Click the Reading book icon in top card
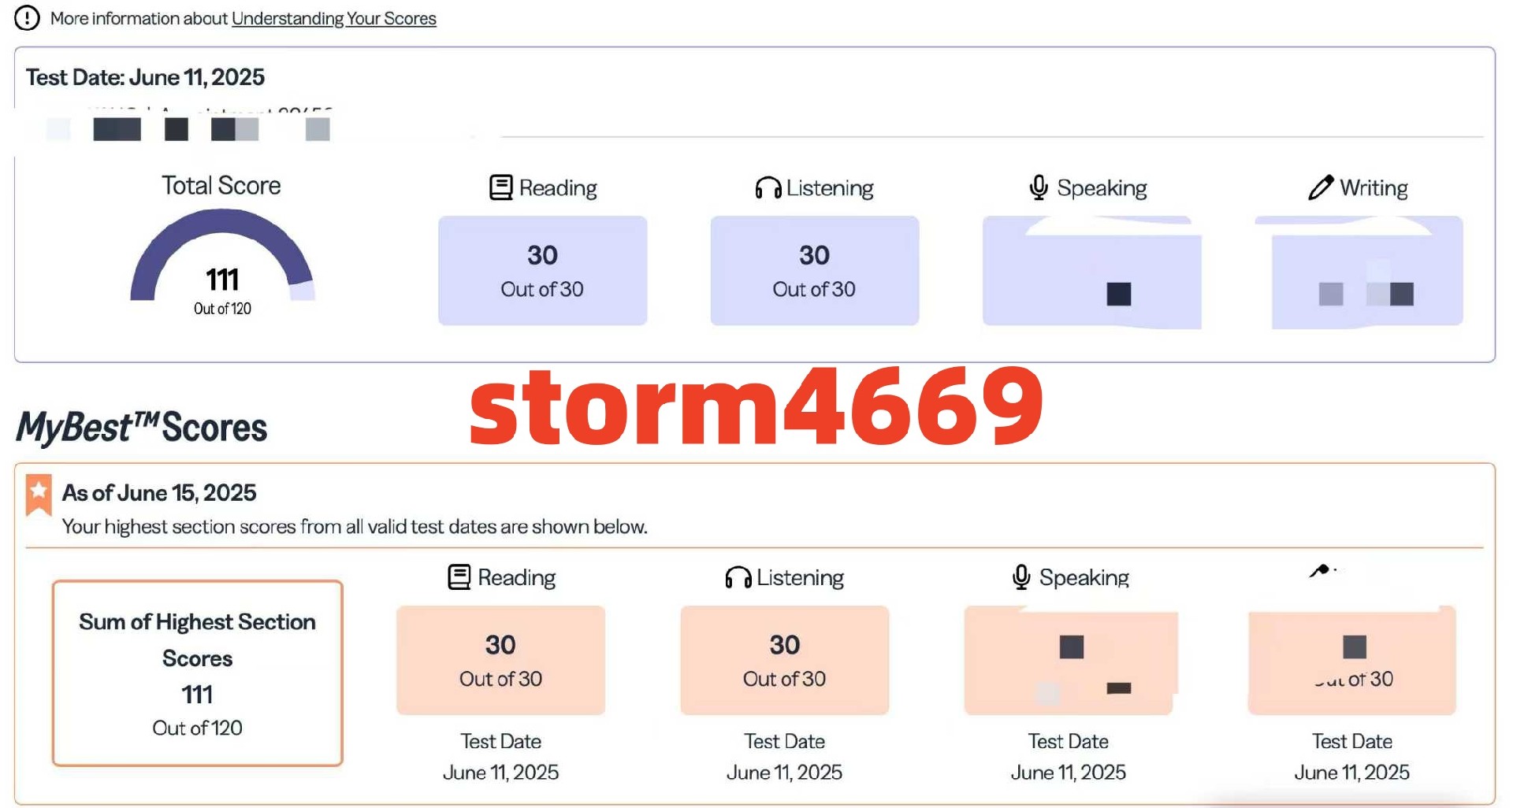 click(x=500, y=187)
